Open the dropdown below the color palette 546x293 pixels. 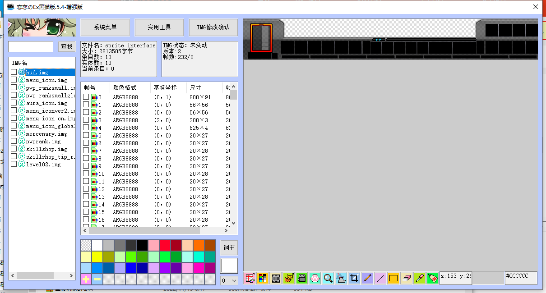229,280
